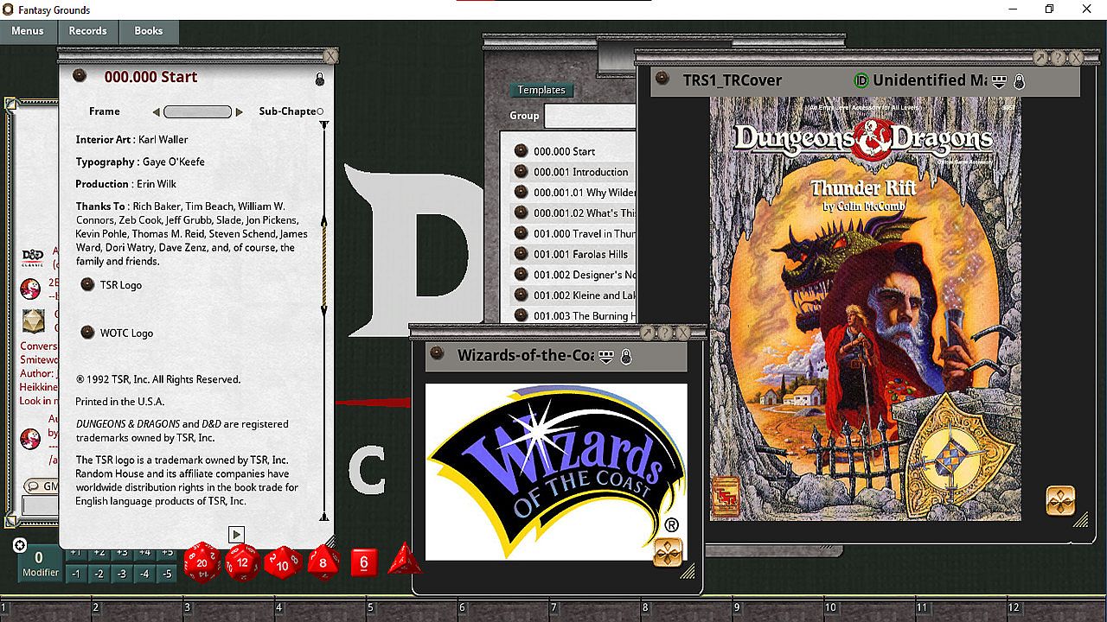Screen dimensions: 1107x622
Task: Click the share icon on Wizards-of-the-Coast header
Action: 606,357
